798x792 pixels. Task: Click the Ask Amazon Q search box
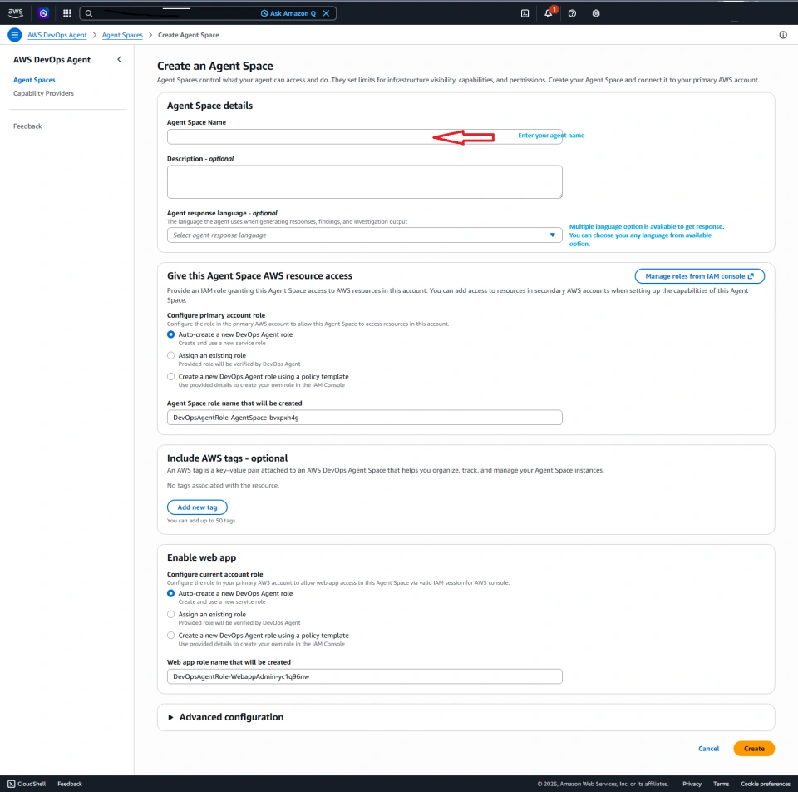pyautogui.click(x=208, y=13)
